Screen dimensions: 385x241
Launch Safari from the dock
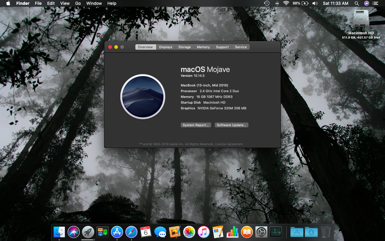[131, 232]
